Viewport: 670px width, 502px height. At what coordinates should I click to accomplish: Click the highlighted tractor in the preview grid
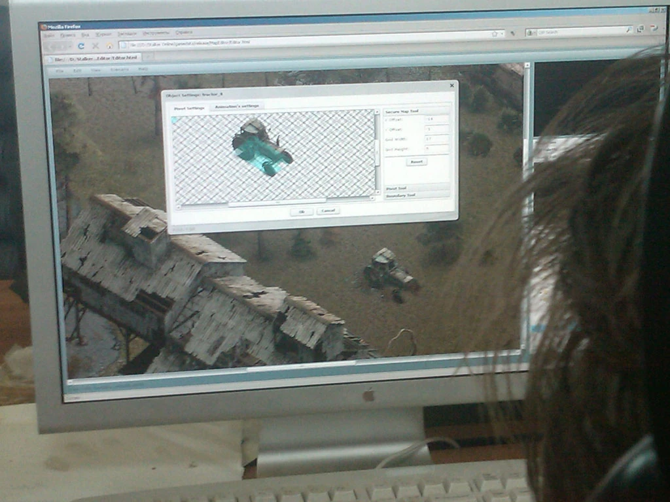coord(262,146)
